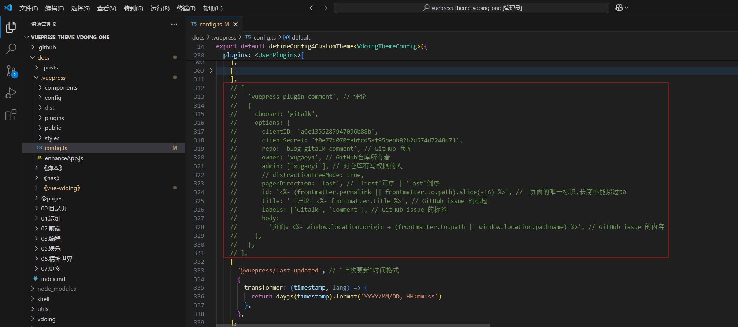This screenshot has height=327, width=738.
Task: Open the 文件(F) menu
Action: 29,8
